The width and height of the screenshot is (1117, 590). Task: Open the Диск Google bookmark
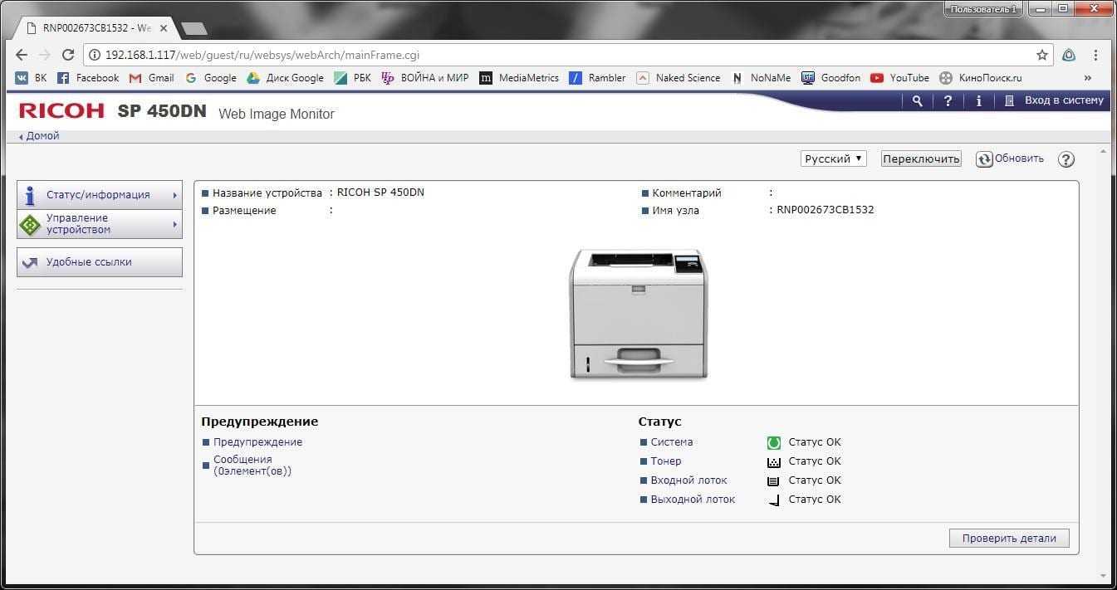point(286,78)
